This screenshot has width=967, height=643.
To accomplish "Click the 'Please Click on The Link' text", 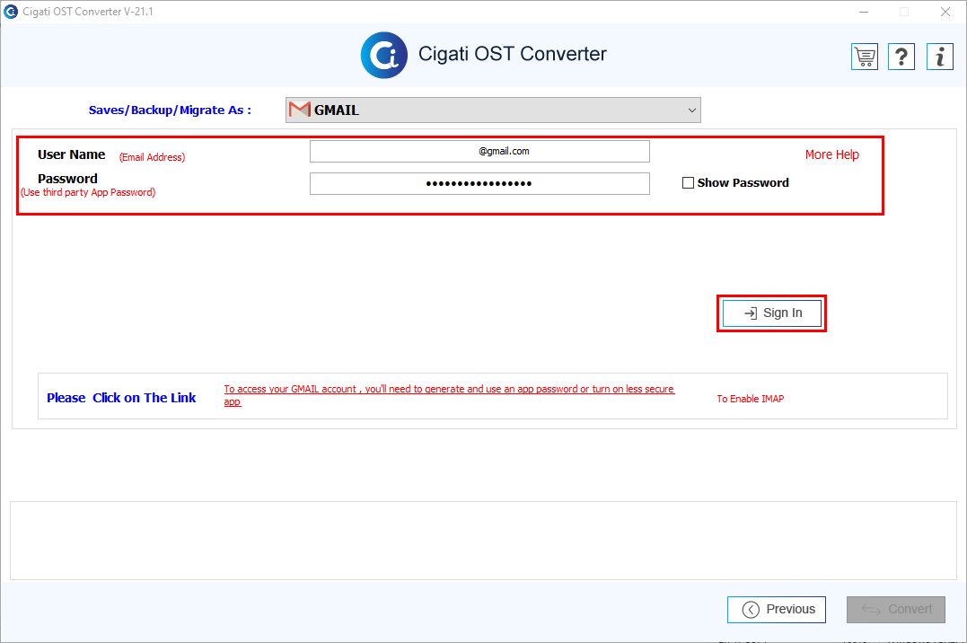I will click(x=121, y=398).
